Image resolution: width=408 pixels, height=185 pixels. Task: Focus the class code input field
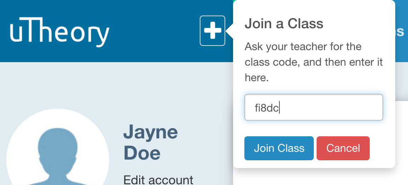click(x=313, y=107)
